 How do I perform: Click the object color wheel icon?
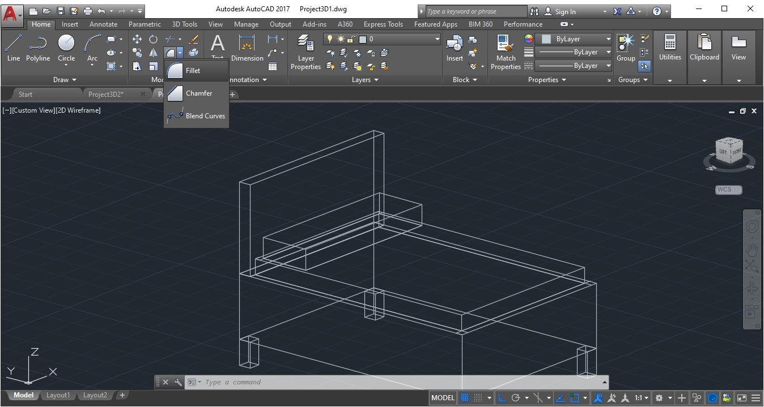[529, 39]
